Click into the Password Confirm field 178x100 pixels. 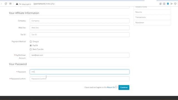click(x=80, y=79)
